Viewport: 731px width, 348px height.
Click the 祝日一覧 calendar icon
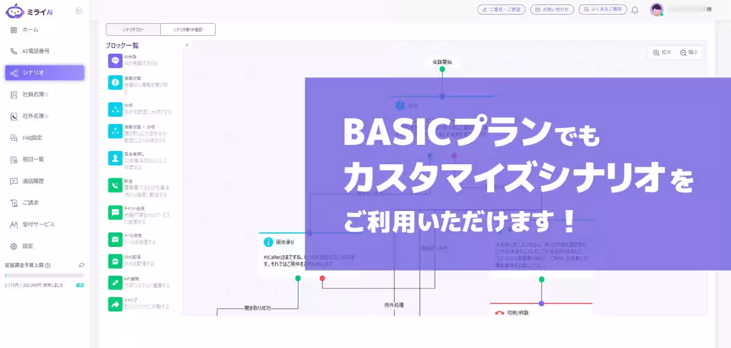click(x=14, y=159)
